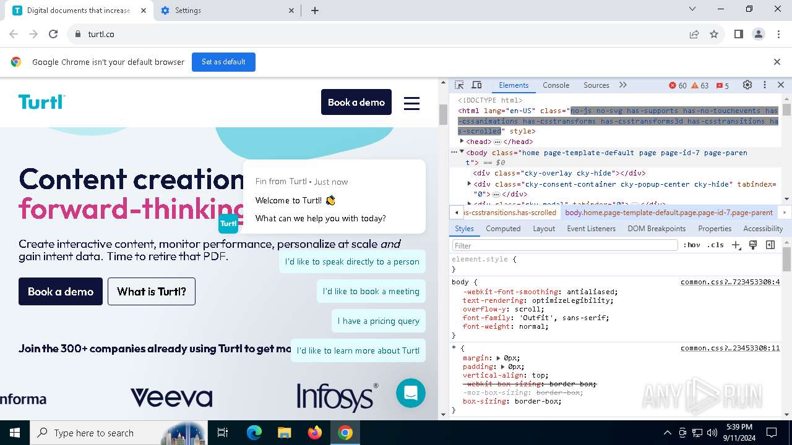Open Firefox from the taskbar

[315, 433]
